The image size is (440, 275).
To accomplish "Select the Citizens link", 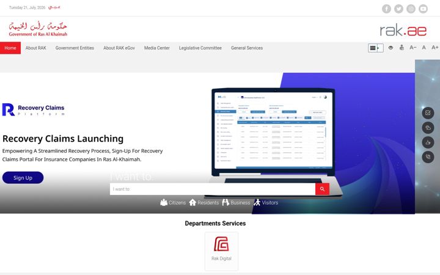I will [177, 203].
